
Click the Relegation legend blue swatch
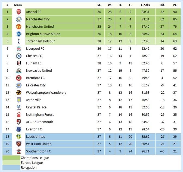[11, 168]
